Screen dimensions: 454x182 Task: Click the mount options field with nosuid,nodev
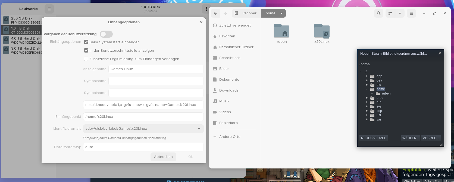coord(143,105)
